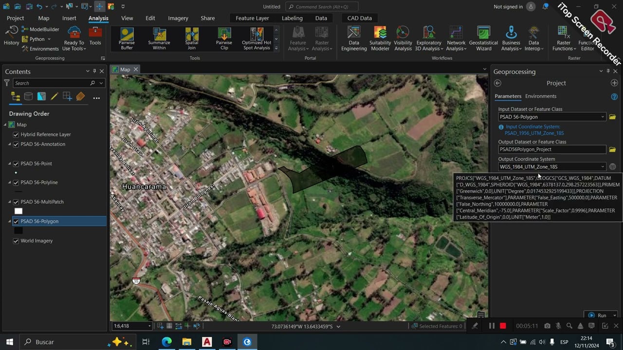Click List By Snapping icon
Image resolution: width=623 pixels, height=350 pixels.
tap(67, 97)
